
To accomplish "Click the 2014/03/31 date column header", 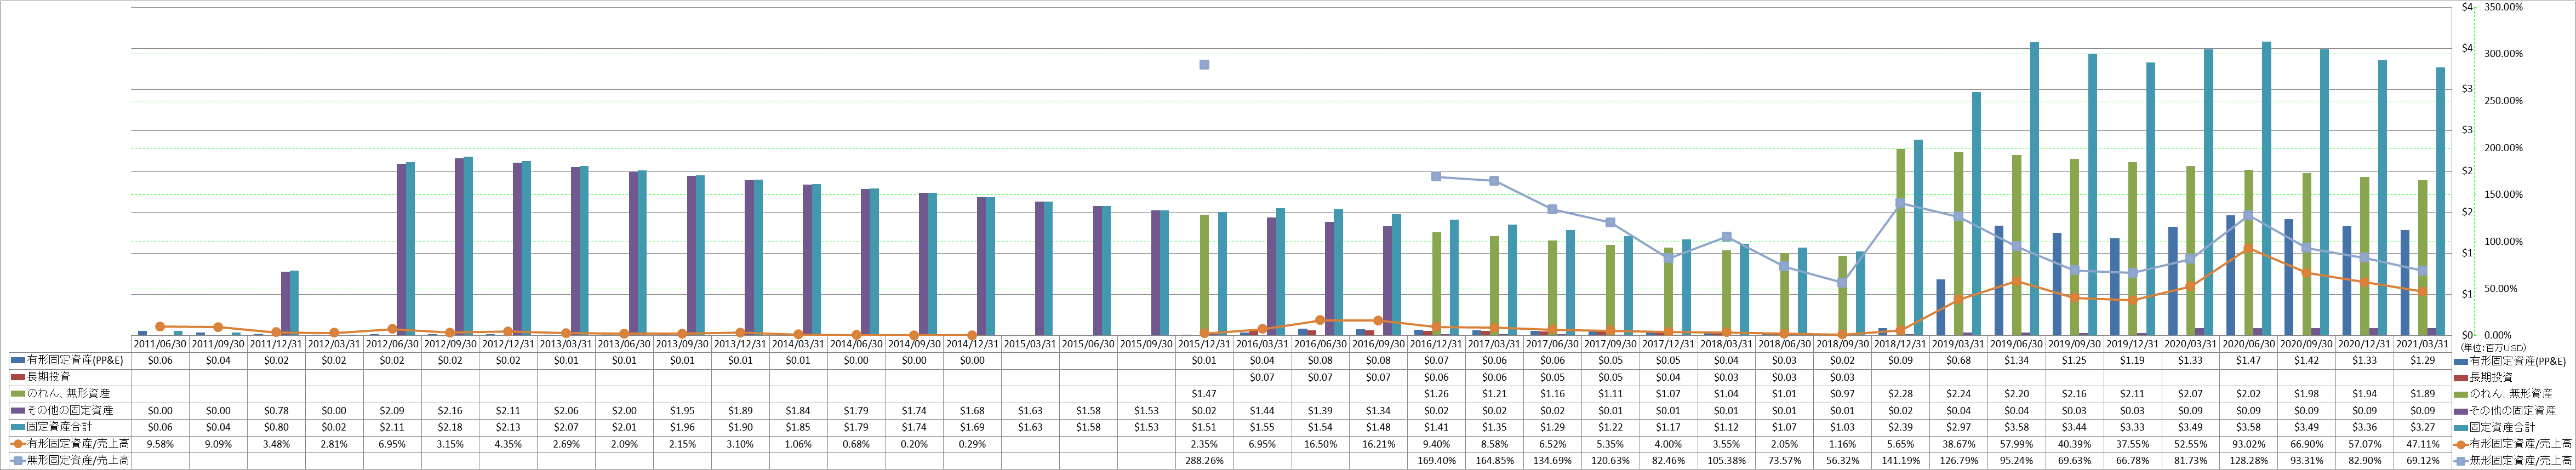I will click(798, 343).
